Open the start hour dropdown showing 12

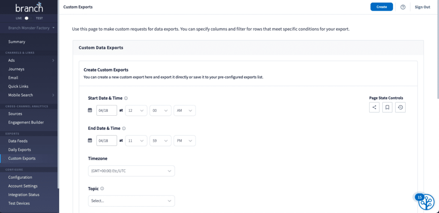(136, 110)
